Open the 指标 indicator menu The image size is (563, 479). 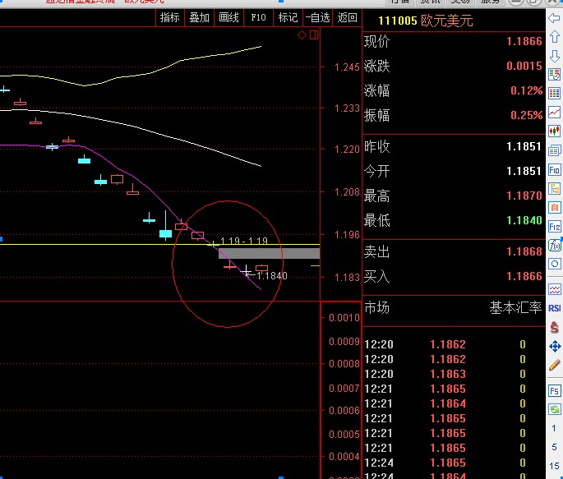169,17
